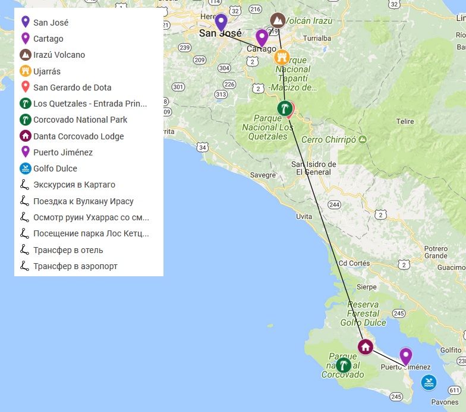This screenshot has width=466, height=412.
Task: Open Los Quetzales - Entrada Prin... legend entry
Action: click(89, 104)
